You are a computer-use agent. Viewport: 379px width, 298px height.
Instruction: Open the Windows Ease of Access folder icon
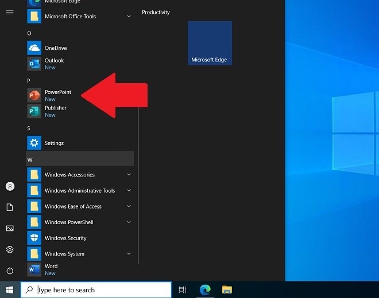point(34,206)
